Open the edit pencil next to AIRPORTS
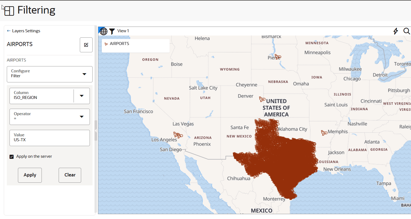Image resolution: width=411 pixels, height=219 pixels. pyautogui.click(x=86, y=45)
